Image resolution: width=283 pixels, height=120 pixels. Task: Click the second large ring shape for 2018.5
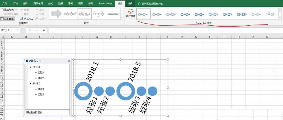click(126, 91)
